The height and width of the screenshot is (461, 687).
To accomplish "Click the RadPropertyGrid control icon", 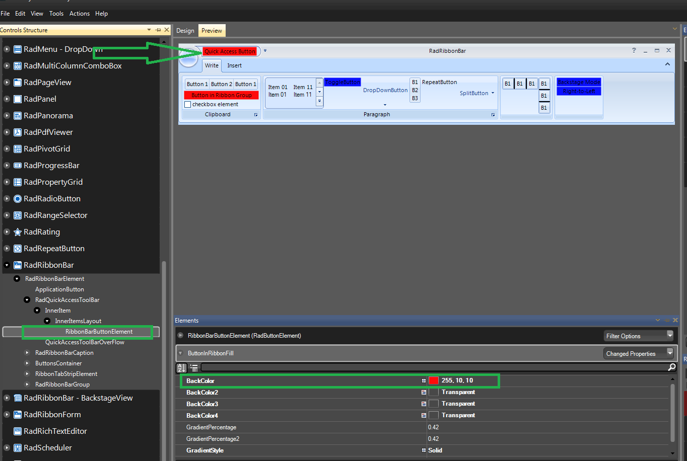I will pos(18,182).
